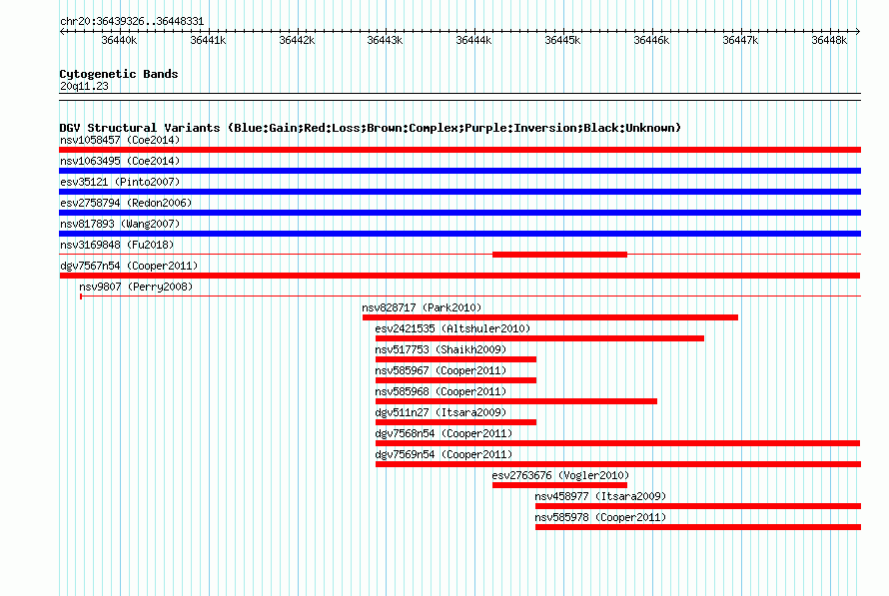This screenshot has width=889, height=596.
Task: Click the esv2758794 (Redon2006) label
Action: coord(126,203)
